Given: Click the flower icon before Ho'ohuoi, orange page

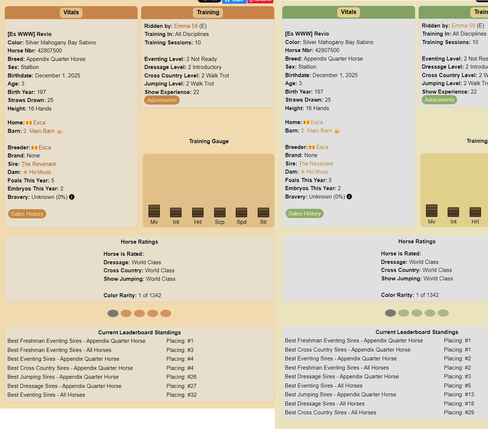Looking at the screenshot, I should click(25, 172).
